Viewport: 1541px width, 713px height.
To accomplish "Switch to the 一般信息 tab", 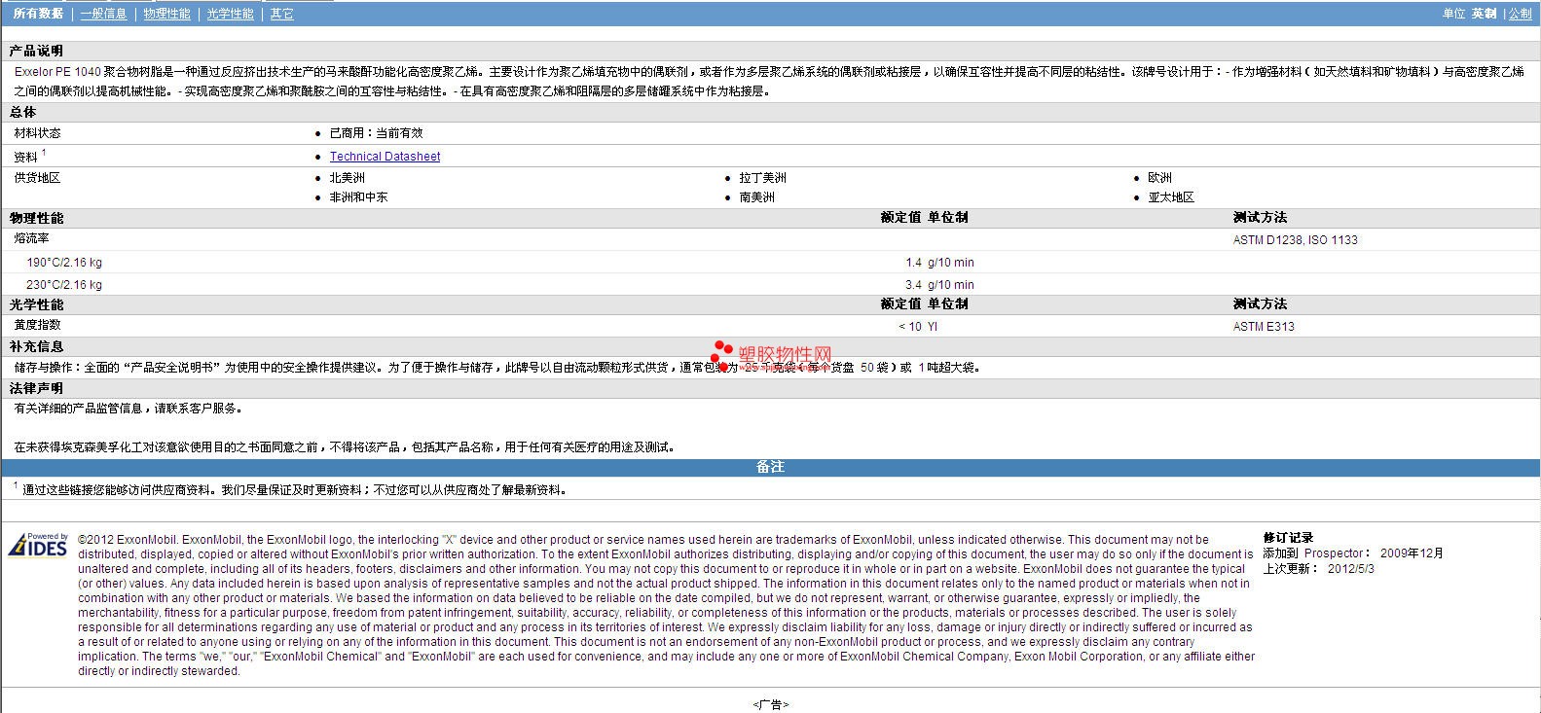I will tap(103, 14).
